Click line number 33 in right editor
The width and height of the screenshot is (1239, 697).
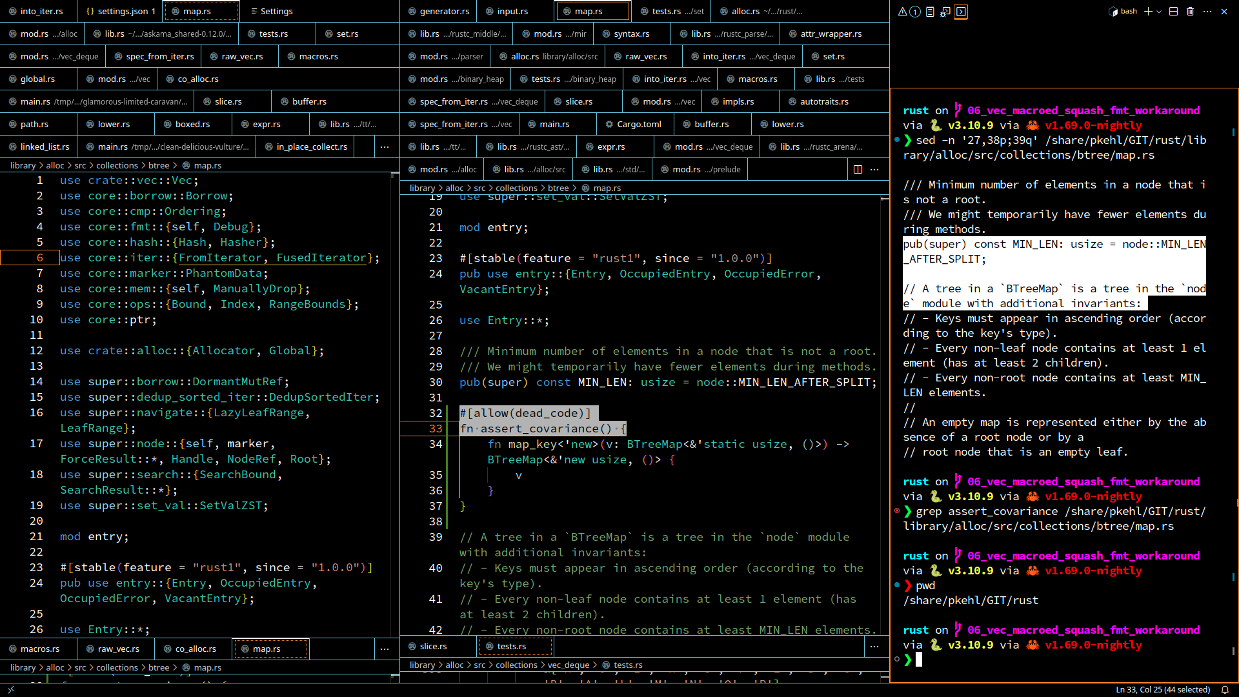pyautogui.click(x=436, y=429)
